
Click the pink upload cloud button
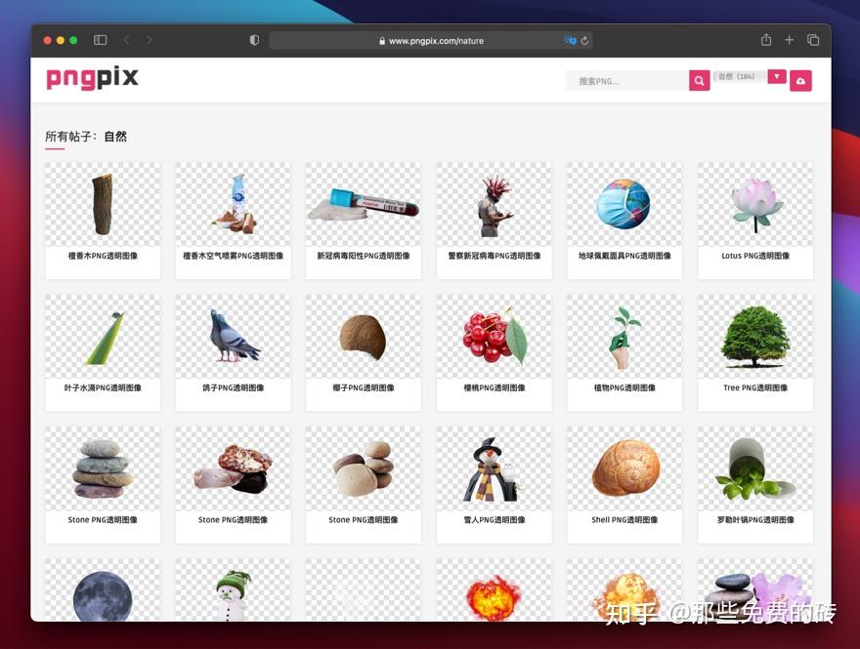pyautogui.click(x=800, y=80)
